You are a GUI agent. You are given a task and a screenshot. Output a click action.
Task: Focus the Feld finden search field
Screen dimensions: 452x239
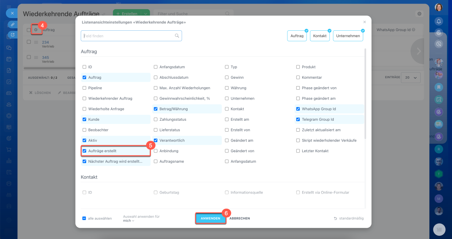tap(131, 36)
